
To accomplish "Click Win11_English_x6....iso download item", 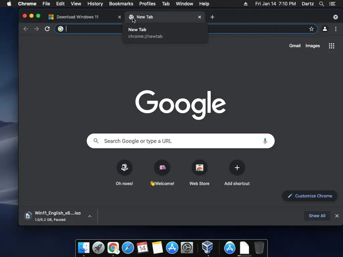I will tap(58, 216).
